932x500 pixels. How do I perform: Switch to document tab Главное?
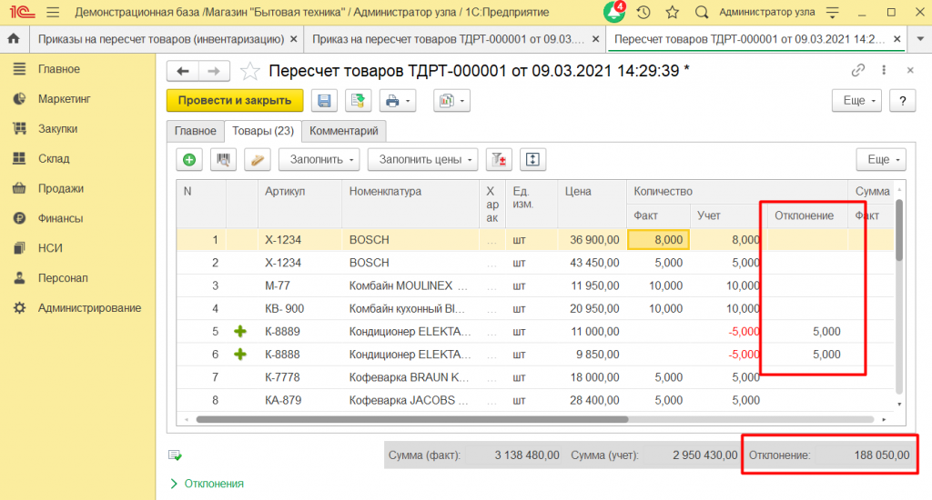click(195, 131)
